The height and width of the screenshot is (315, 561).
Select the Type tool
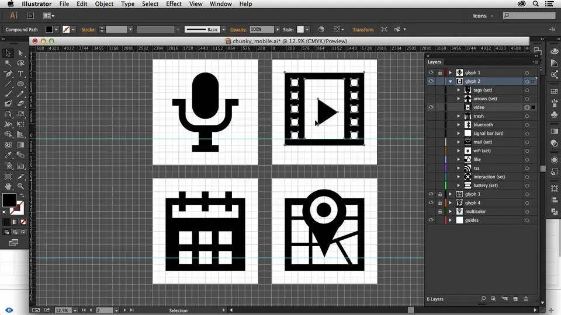[x=20, y=74]
